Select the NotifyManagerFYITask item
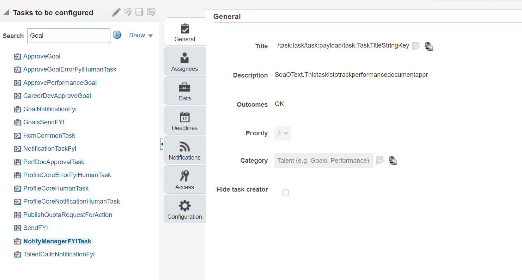The width and height of the screenshot is (522, 280). [57, 241]
